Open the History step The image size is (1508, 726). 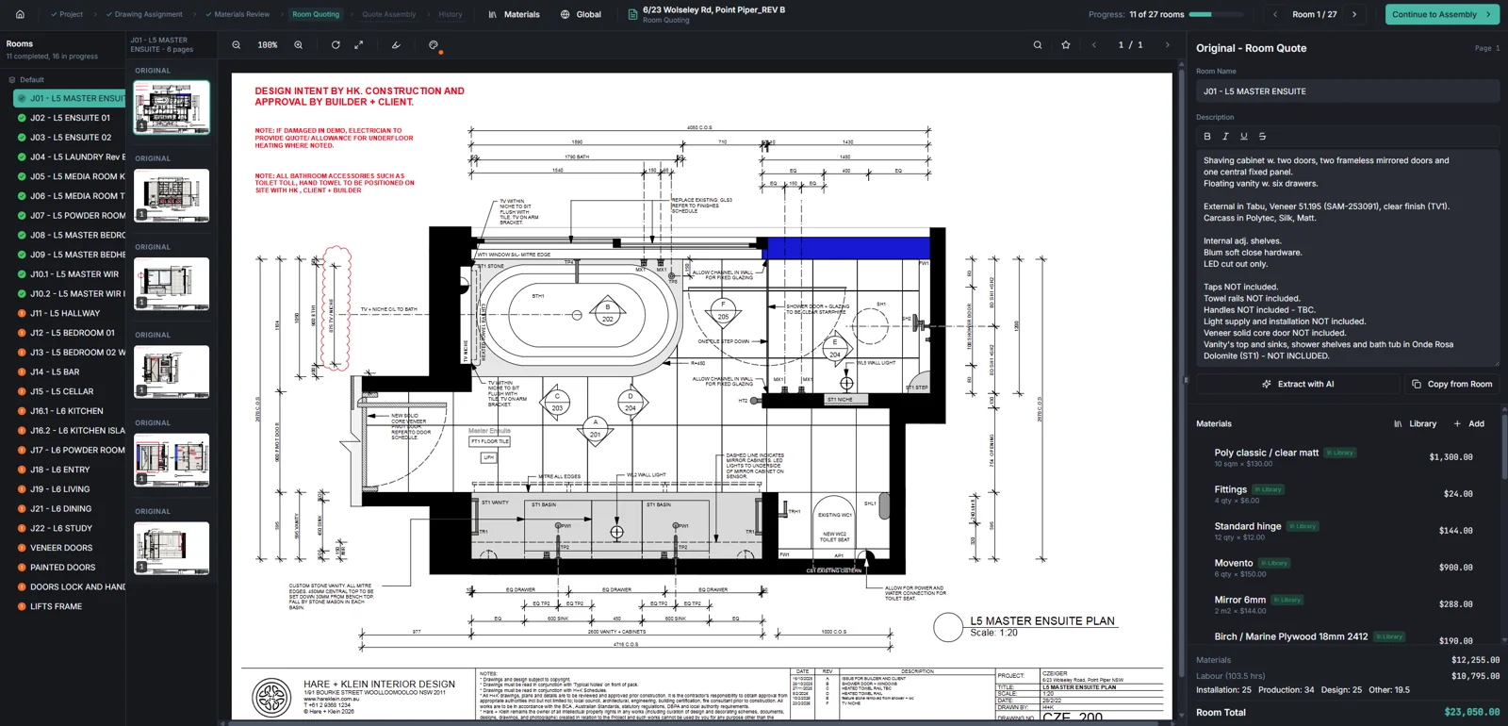451,14
